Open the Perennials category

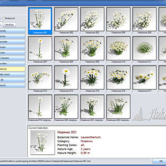pos(12,41)
